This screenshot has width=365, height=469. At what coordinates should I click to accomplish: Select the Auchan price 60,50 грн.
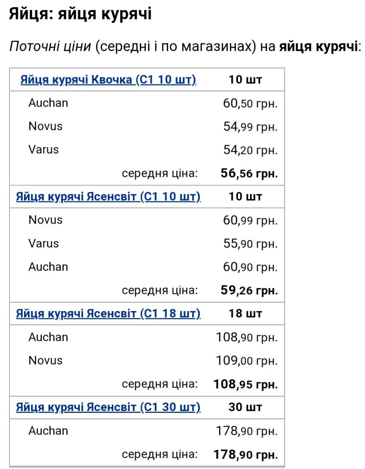pyautogui.click(x=250, y=104)
